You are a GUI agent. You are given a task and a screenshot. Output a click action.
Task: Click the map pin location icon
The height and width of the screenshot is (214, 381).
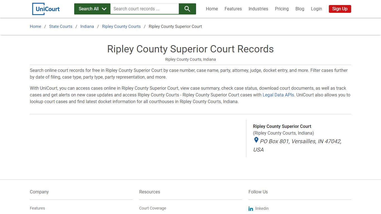tap(256, 140)
